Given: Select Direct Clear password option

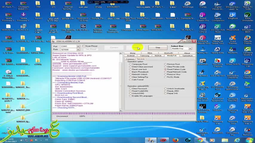Looking at the screenshot, I should point(130,67).
